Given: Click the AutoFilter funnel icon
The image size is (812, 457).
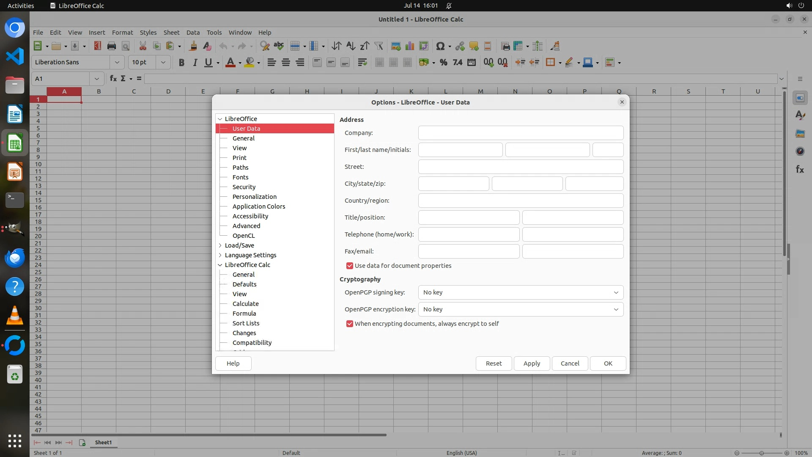Looking at the screenshot, I should pos(379,46).
